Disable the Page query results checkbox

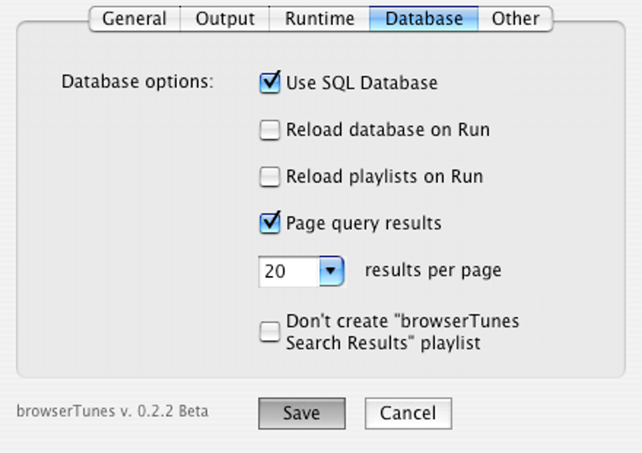click(x=270, y=223)
